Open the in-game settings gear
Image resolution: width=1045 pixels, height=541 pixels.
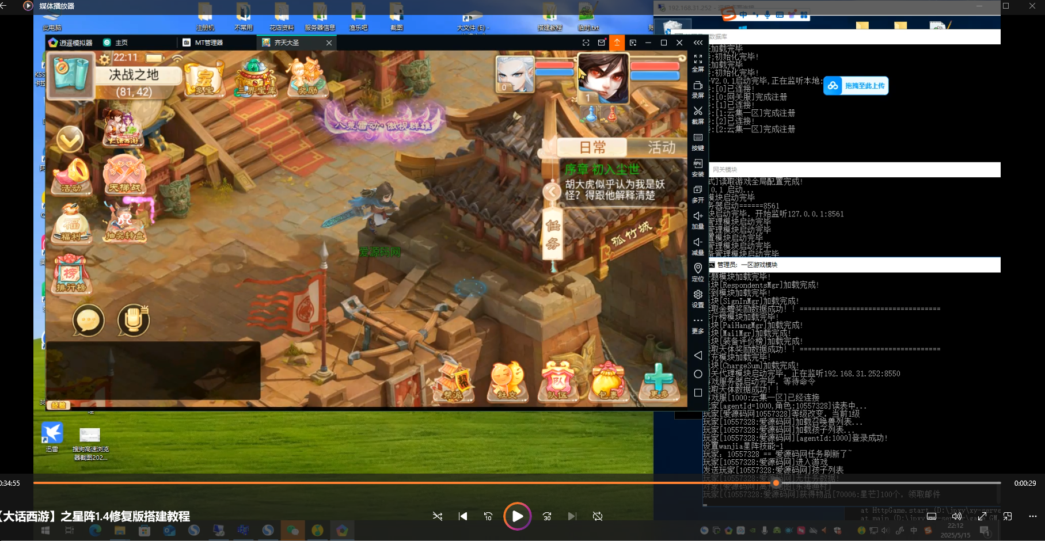point(104,59)
